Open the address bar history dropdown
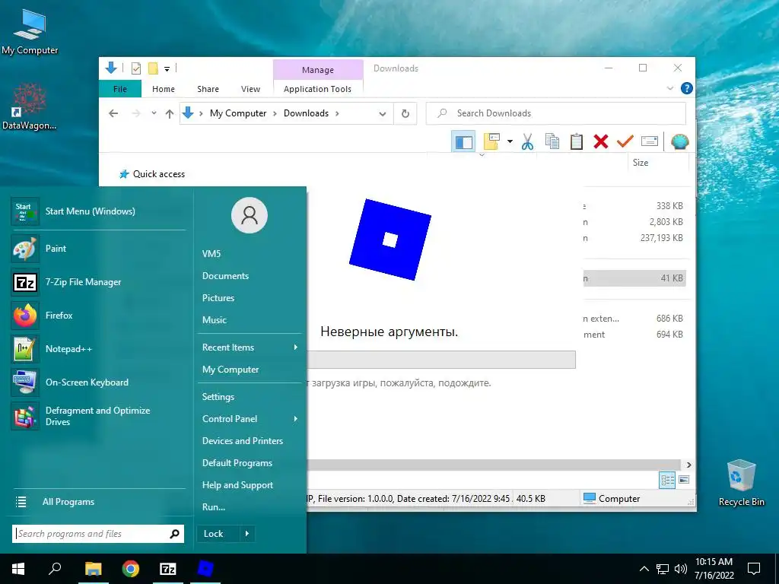Viewport: 779px width, 584px height. click(383, 114)
